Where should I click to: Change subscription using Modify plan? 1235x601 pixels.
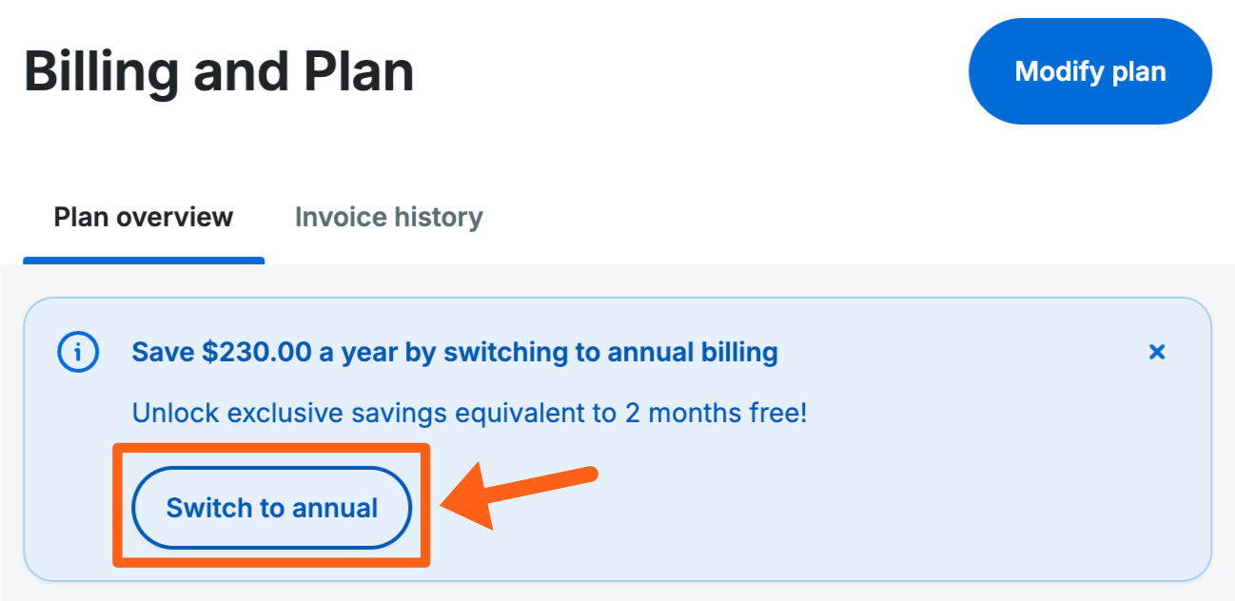(1089, 71)
